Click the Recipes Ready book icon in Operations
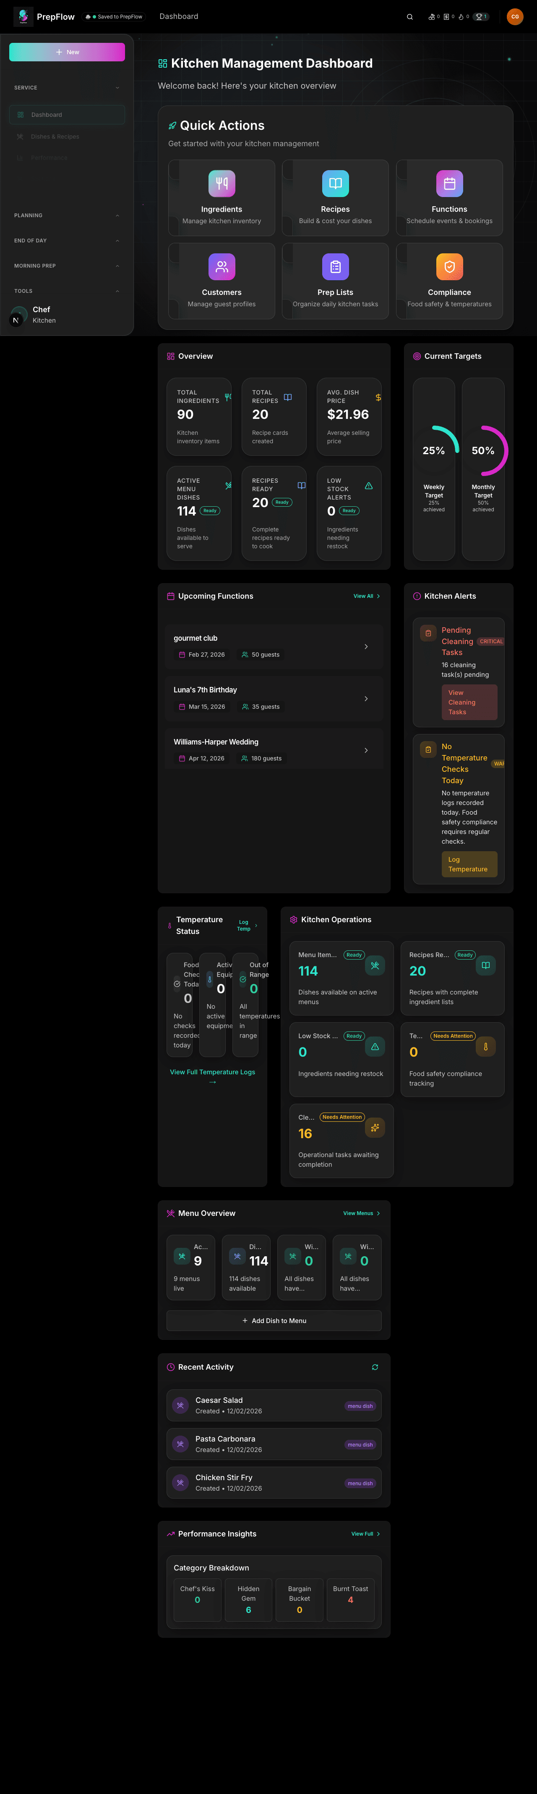 (x=485, y=965)
